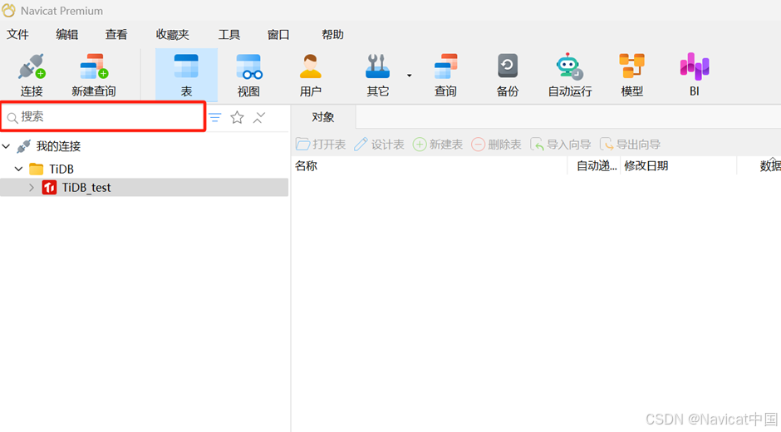
Task: Sort by the 名称 column header
Action: tap(307, 166)
